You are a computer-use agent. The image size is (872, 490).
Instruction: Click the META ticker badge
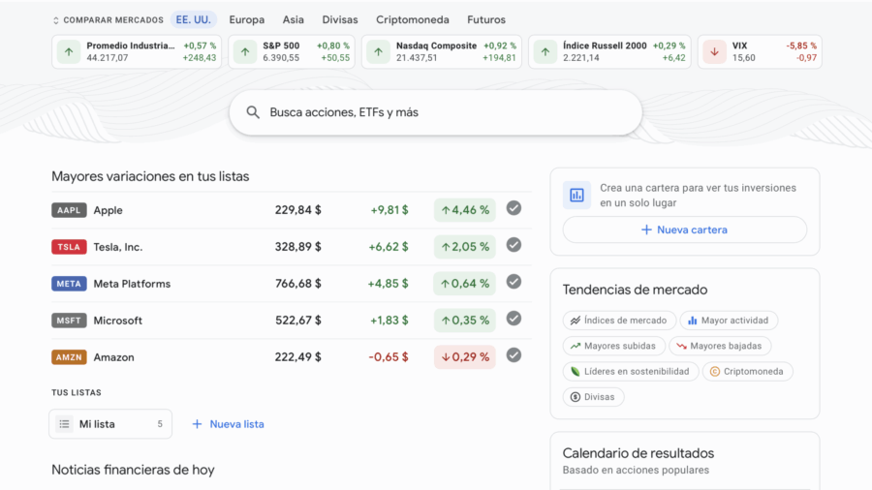click(69, 284)
